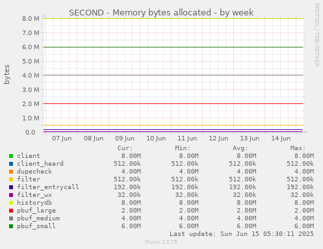Select the client_heard legend label
The width and height of the screenshot is (323, 249).
[x=40, y=164]
